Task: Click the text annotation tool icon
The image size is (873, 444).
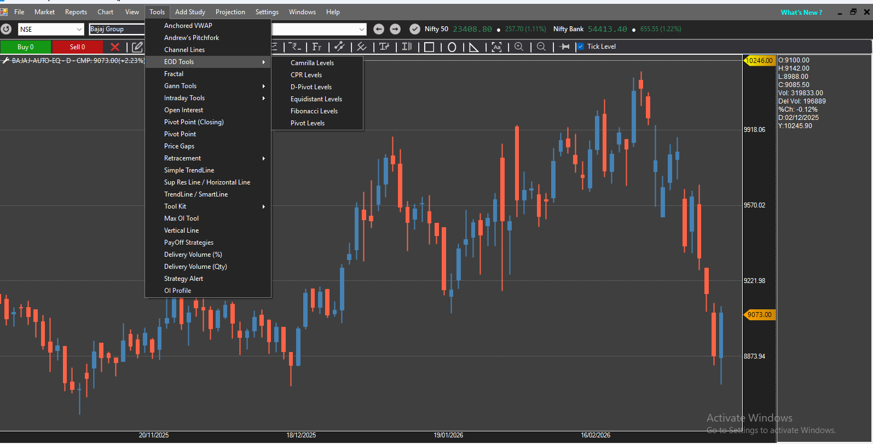Action: (496, 47)
